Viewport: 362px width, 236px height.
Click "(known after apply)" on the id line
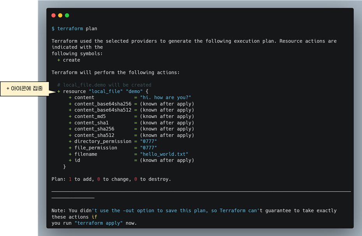(x=167, y=160)
